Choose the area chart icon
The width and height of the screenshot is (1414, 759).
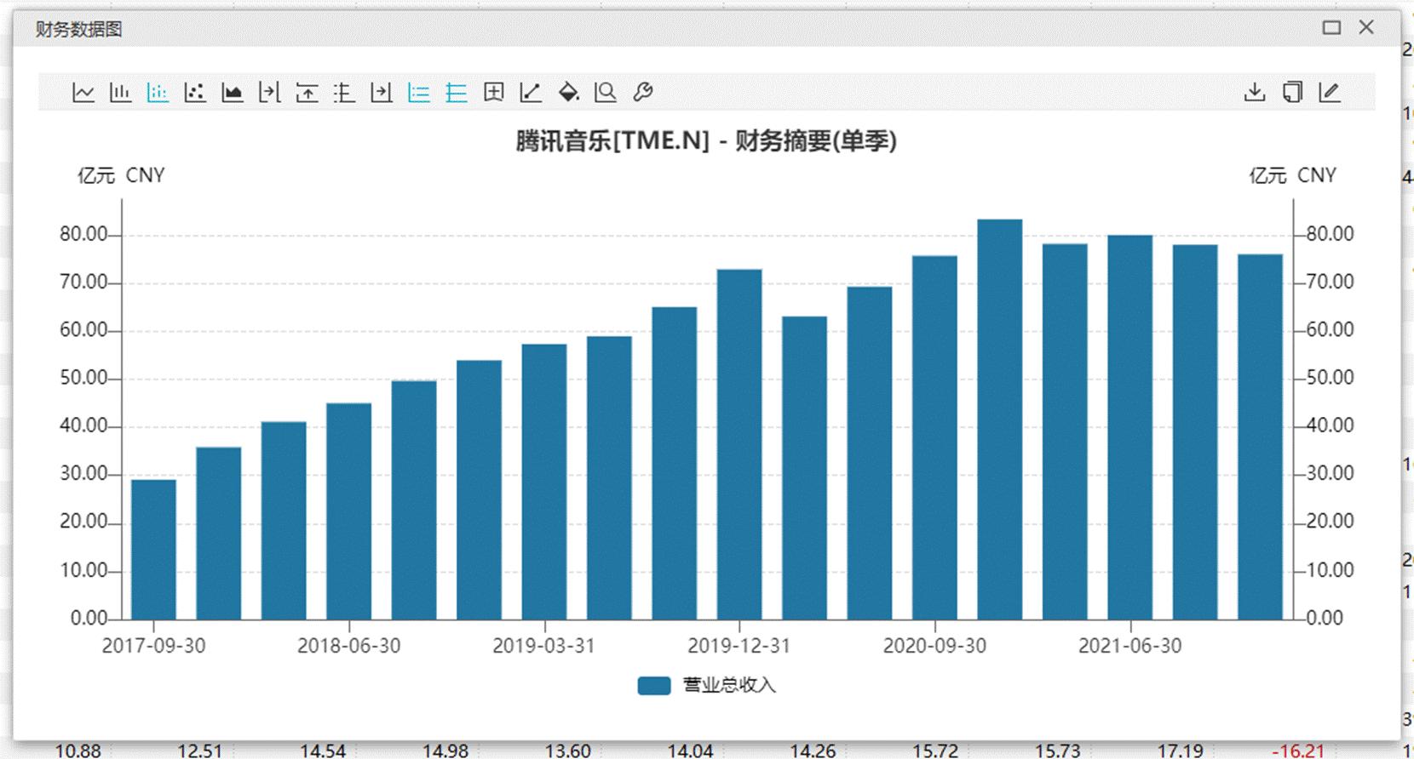click(x=232, y=92)
